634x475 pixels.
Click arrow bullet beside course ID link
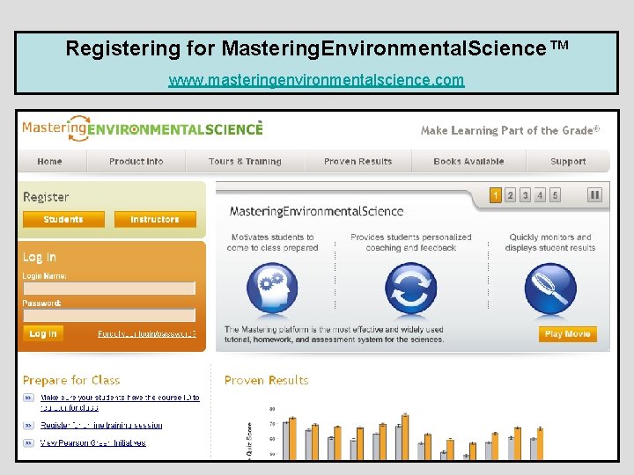(x=28, y=398)
